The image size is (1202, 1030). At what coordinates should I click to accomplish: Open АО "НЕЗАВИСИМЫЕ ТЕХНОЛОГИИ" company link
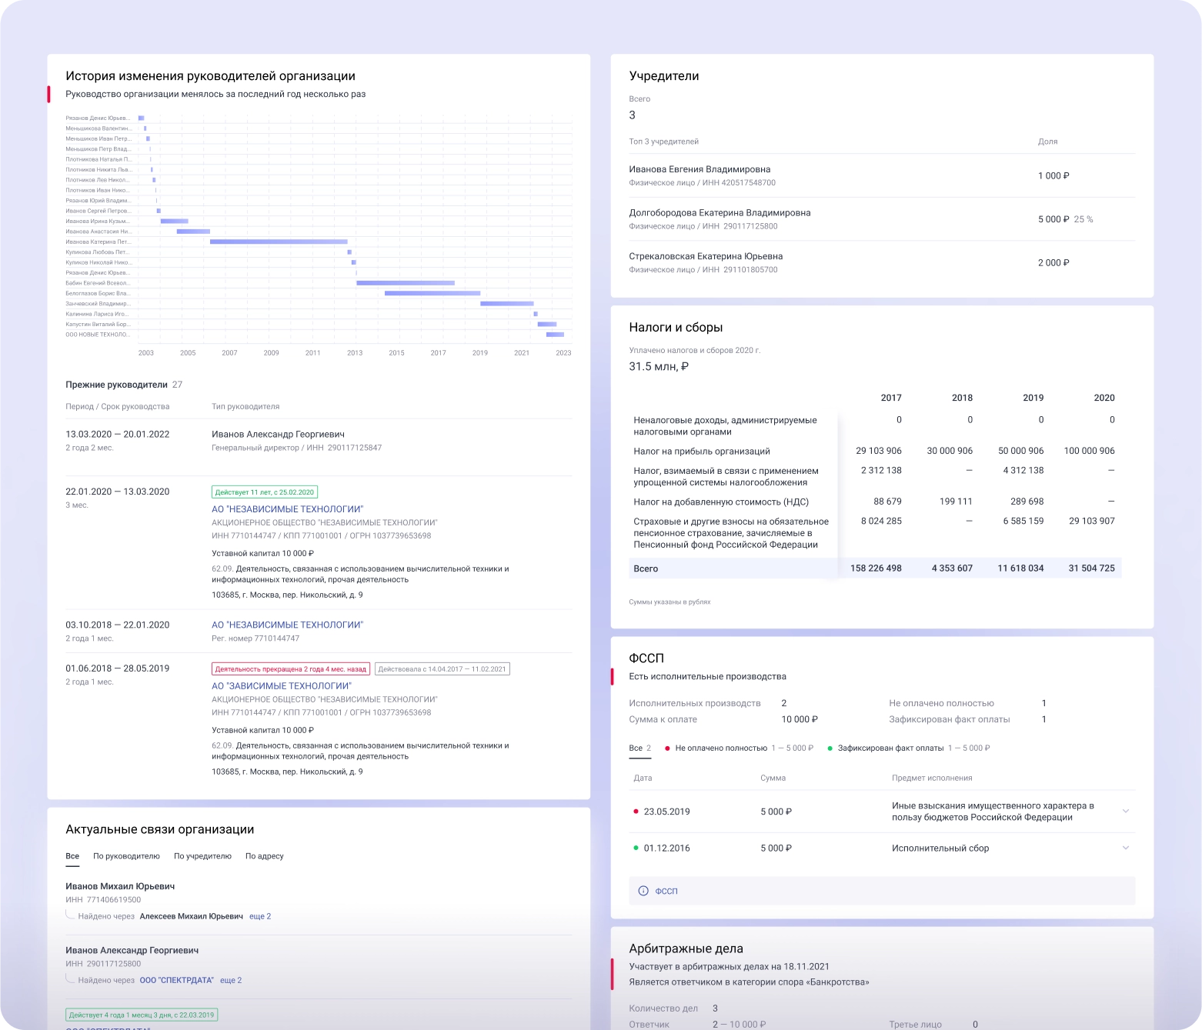[289, 508]
